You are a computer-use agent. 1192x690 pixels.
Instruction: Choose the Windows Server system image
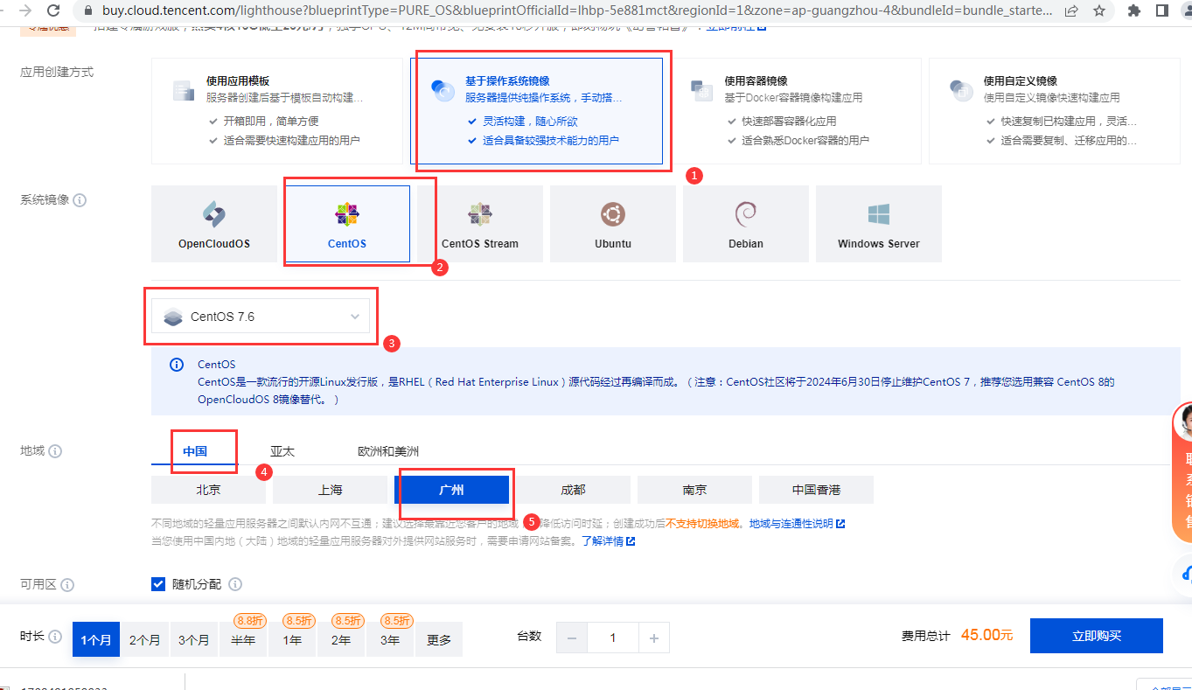[x=879, y=224]
